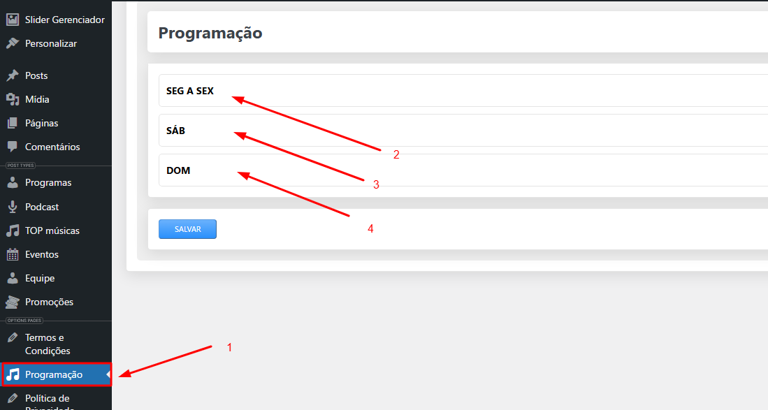The image size is (768, 410).
Task: Collapse the Programação submenu arrow
Action: click(108, 374)
